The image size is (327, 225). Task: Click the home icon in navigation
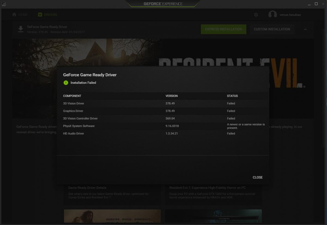click(x=14, y=15)
